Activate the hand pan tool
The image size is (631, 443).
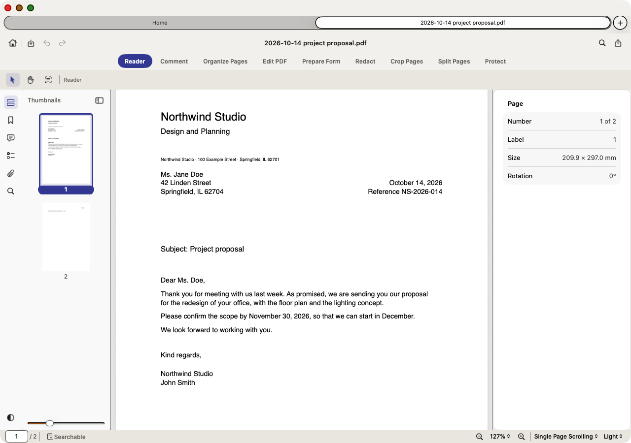click(31, 80)
